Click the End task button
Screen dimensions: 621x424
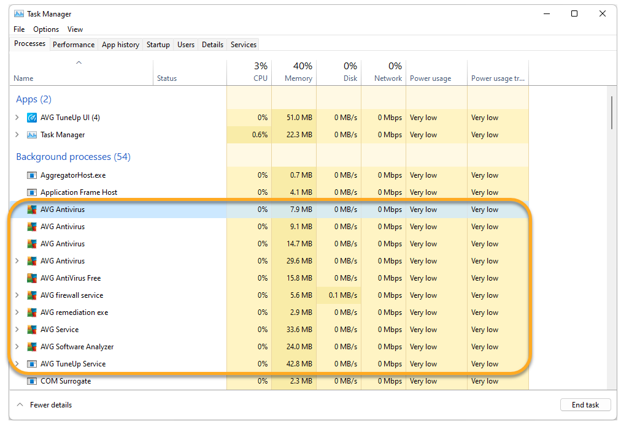click(585, 405)
